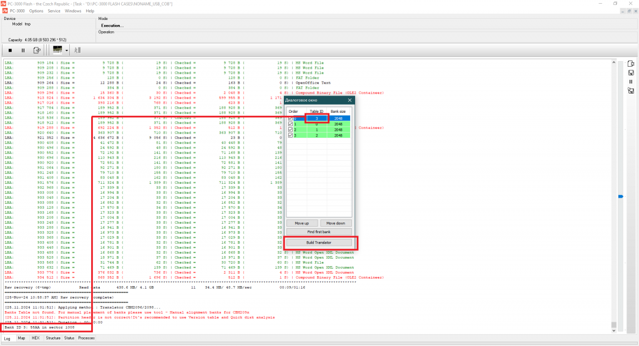Open the dropdown arrow beside the toolbar image icon

pyautogui.click(x=66, y=50)
